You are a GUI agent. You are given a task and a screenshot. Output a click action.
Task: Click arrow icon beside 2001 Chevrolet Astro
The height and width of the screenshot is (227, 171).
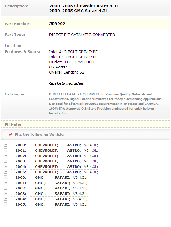(6, 150)
